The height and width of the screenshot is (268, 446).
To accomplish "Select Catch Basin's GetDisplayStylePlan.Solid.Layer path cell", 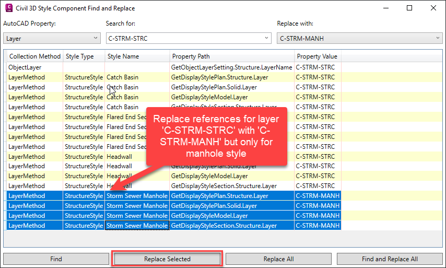I will (232, 87).
